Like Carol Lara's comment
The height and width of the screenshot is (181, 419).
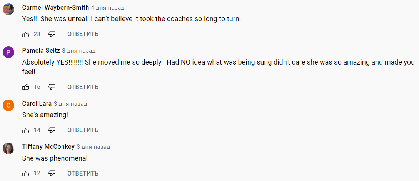(x=26, y=130)
